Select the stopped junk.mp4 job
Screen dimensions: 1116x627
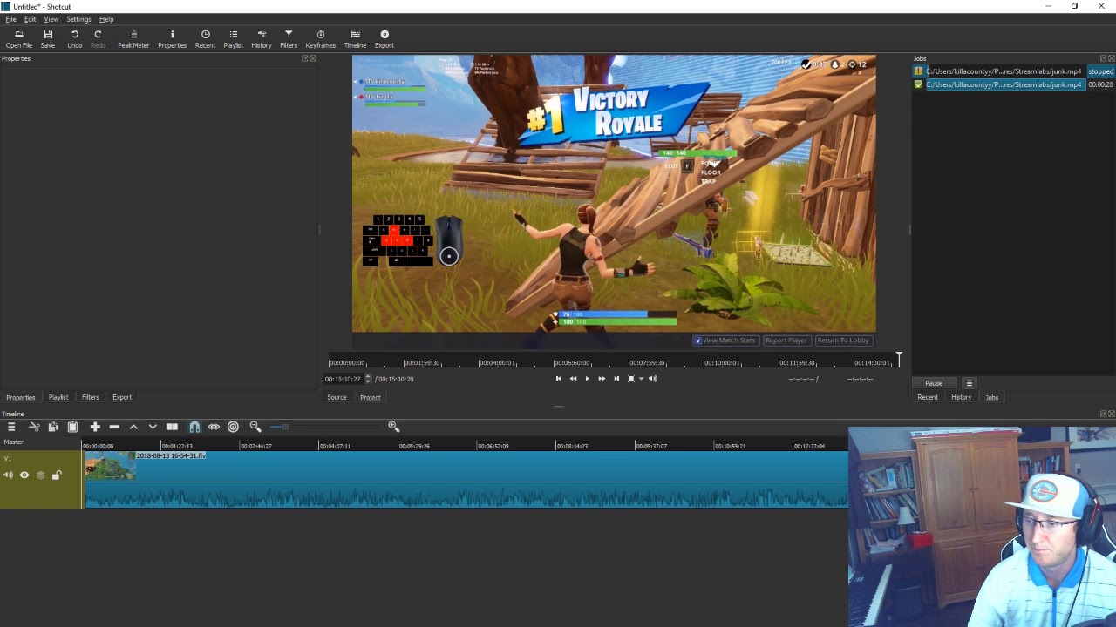[1013, 71]
